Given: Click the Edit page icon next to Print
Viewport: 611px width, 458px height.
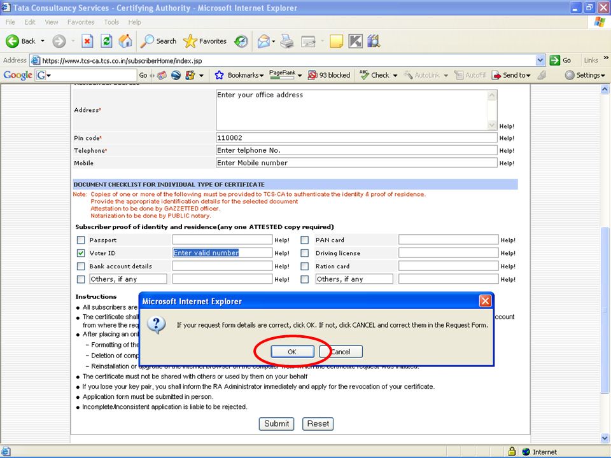Looking at the screenshot, I should [308, 41].
